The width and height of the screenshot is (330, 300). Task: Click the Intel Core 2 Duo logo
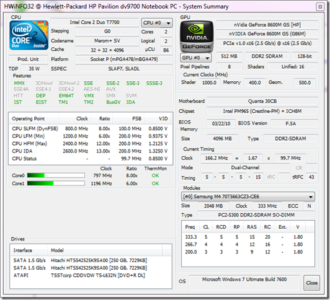(x=29, y=35)
